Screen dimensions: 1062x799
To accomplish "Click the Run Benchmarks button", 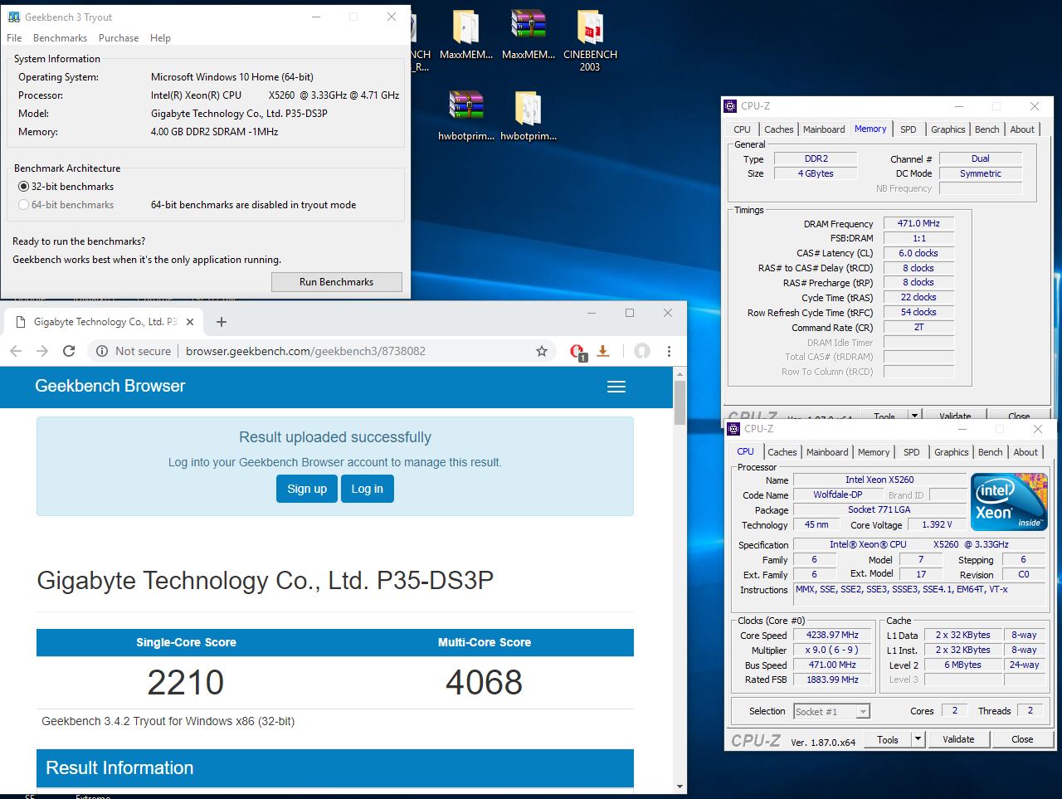I will coord(336,282).
